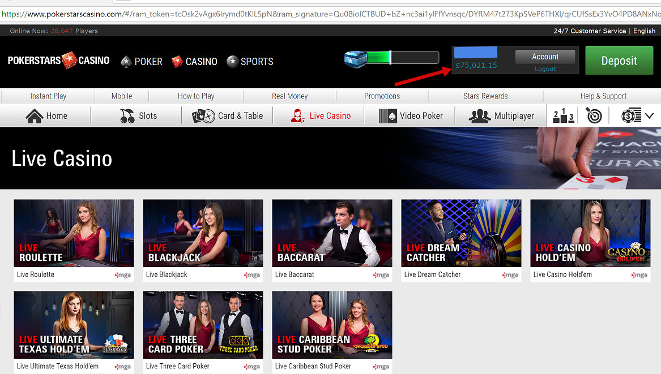Click the Live Casino Hold'em caption text
Image resolution: width=661 pixels, height=374 pixels.
tap(562, 274)
